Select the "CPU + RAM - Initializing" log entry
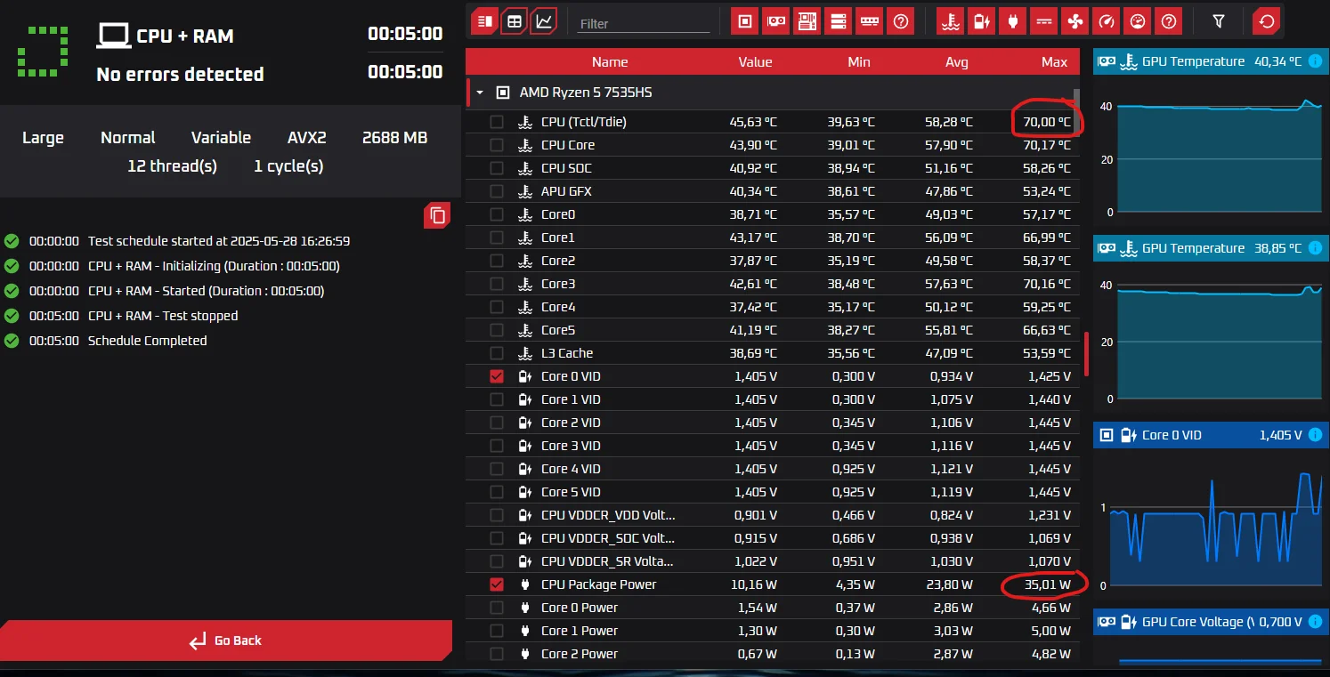 pyautogui.click(x=214, y=266)
